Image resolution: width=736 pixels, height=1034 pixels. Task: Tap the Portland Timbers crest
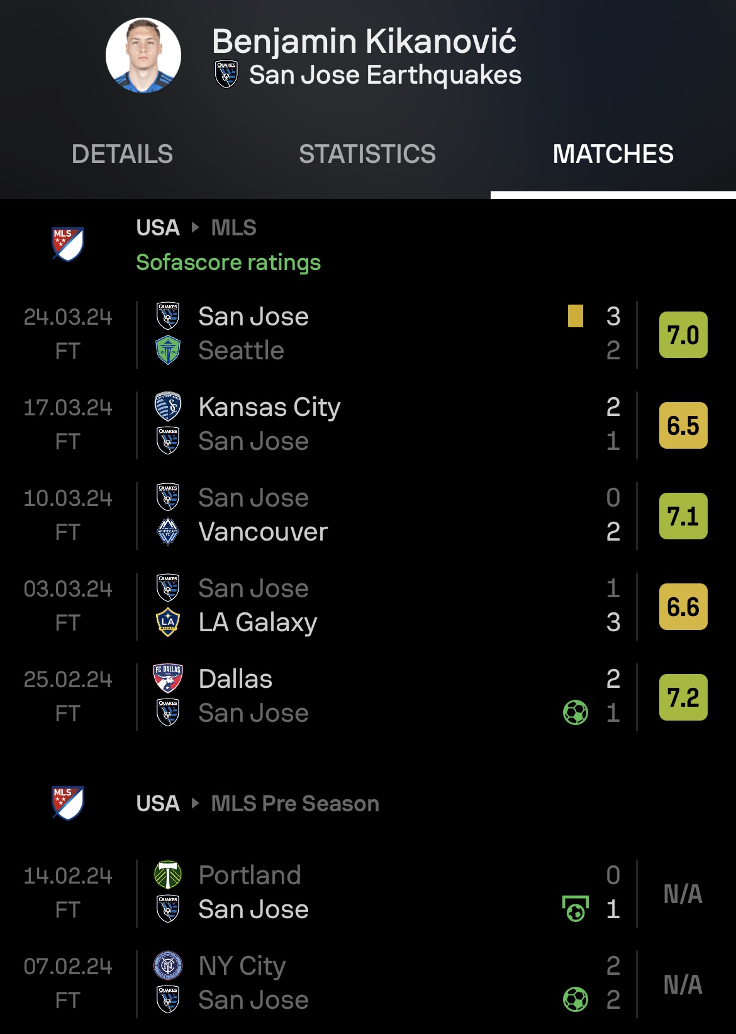tap(168, 875)
